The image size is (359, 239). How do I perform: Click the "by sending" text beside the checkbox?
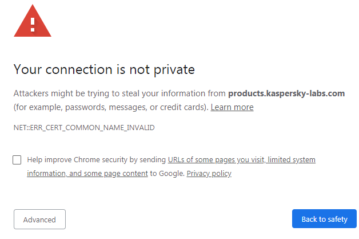tap(149, 160)
